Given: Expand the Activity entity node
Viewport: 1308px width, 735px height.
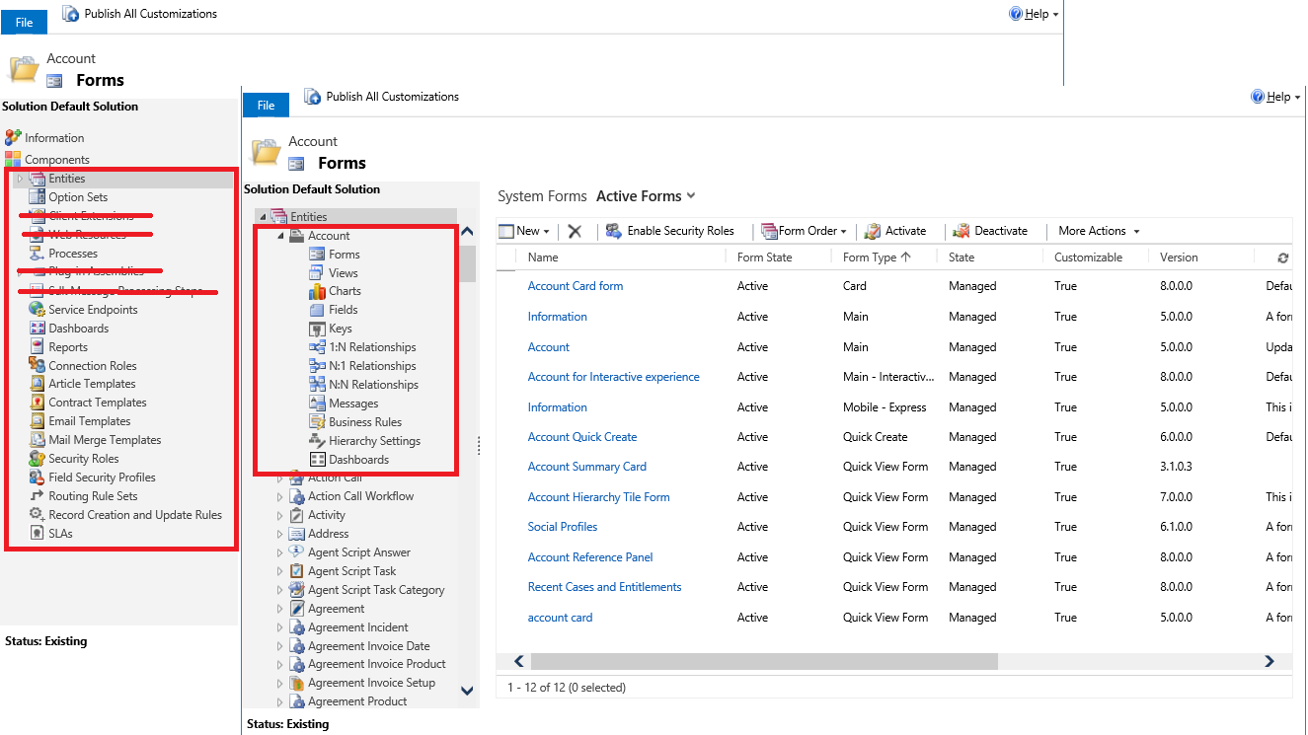Looking at the screenshot, I should pos(280,515).
